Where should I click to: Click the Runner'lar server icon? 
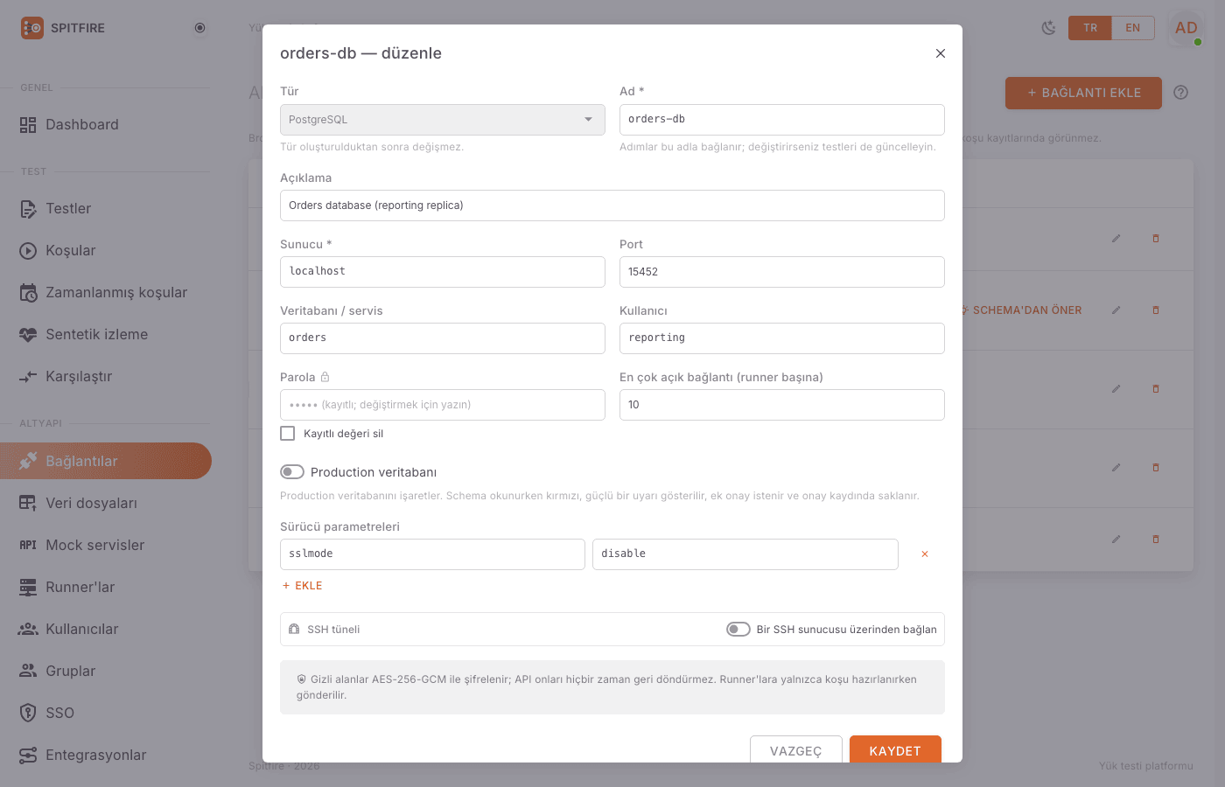tap(28, 587)
